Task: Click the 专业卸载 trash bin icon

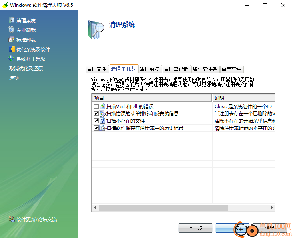Action: pos(11,30)
